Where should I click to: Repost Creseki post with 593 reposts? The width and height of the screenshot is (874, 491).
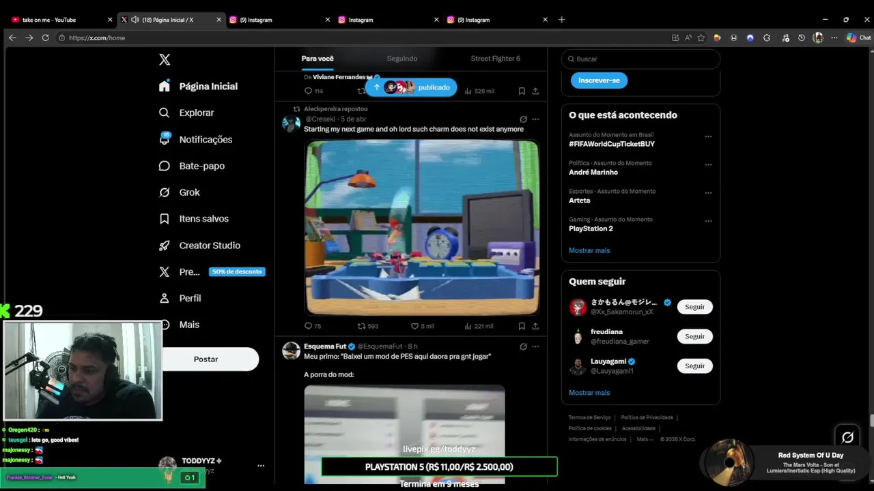(368, 326)
